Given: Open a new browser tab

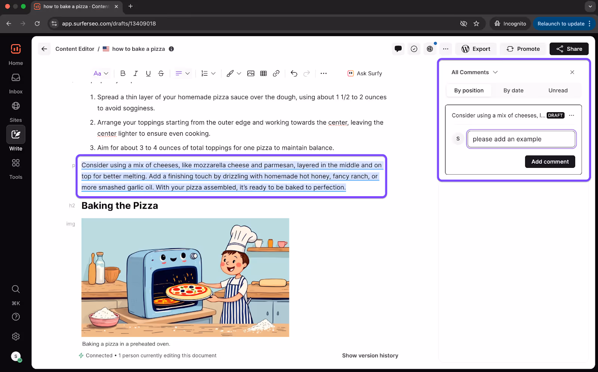Looking at the screenshot, I should 130,6.
